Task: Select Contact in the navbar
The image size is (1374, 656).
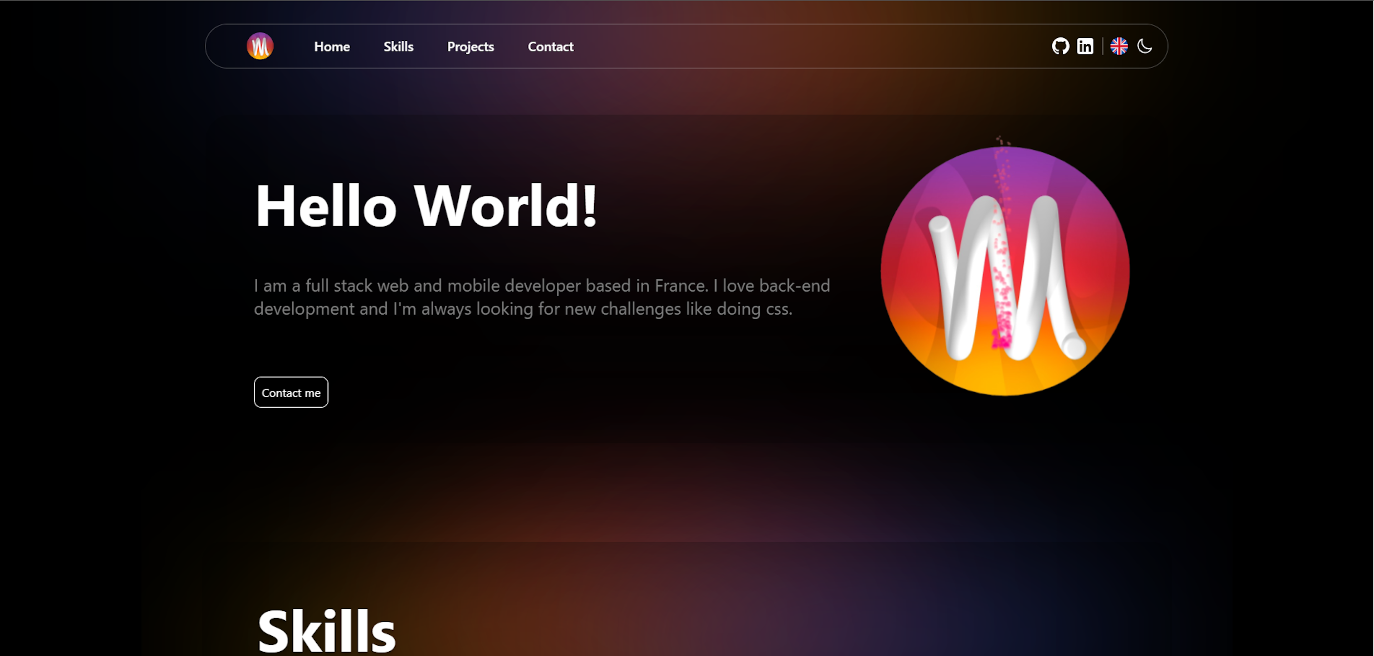Action: (550, 47)
